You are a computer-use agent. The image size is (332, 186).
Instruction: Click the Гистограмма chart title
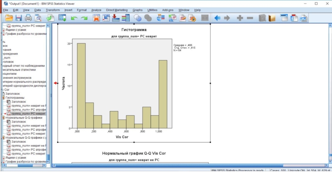tap(134, 31)
